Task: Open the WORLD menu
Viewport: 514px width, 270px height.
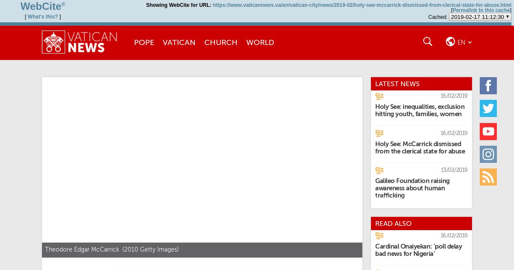Action: pos(260,42)
